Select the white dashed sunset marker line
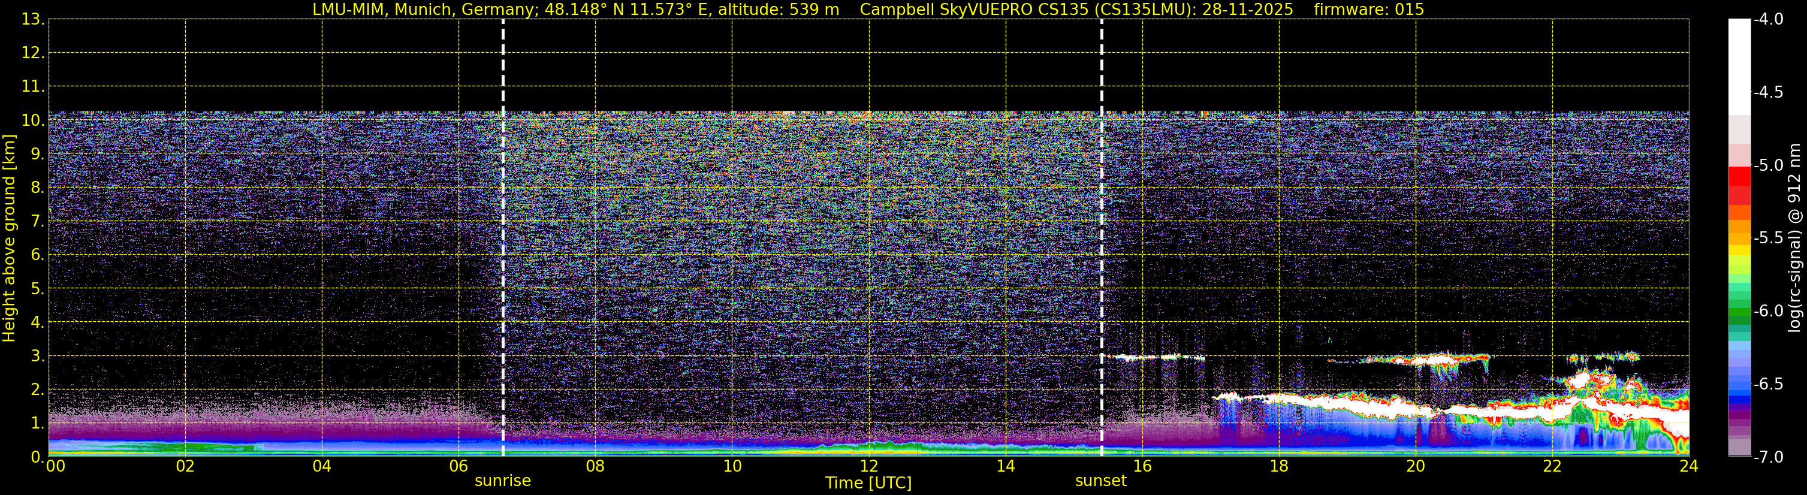 (x=1102, y=239)
